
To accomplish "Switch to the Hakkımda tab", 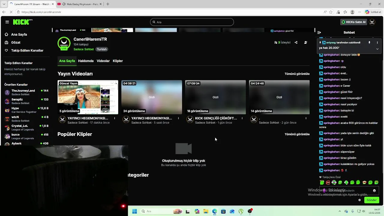I will click(86, 61).
